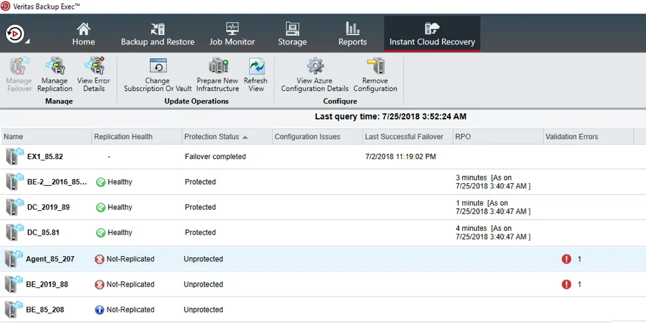This screenshot has height=323, width=646.
Task: Select the BE_2019_88 server name
Action: coord(47,285)
